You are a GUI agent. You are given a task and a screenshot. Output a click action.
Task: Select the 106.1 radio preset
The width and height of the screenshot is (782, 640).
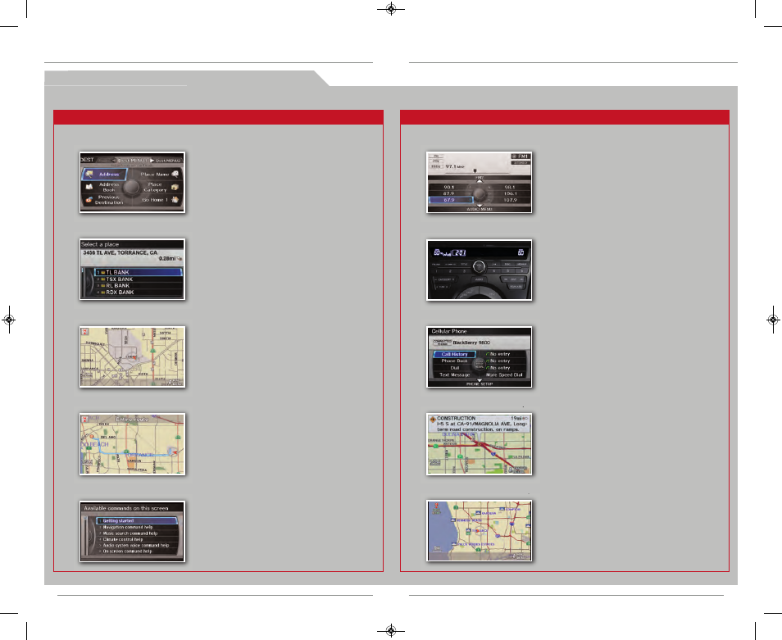510,193
